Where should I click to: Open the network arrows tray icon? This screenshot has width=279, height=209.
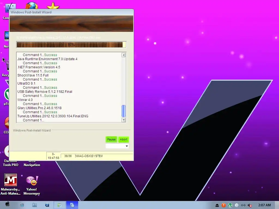[x=243, y=205]
